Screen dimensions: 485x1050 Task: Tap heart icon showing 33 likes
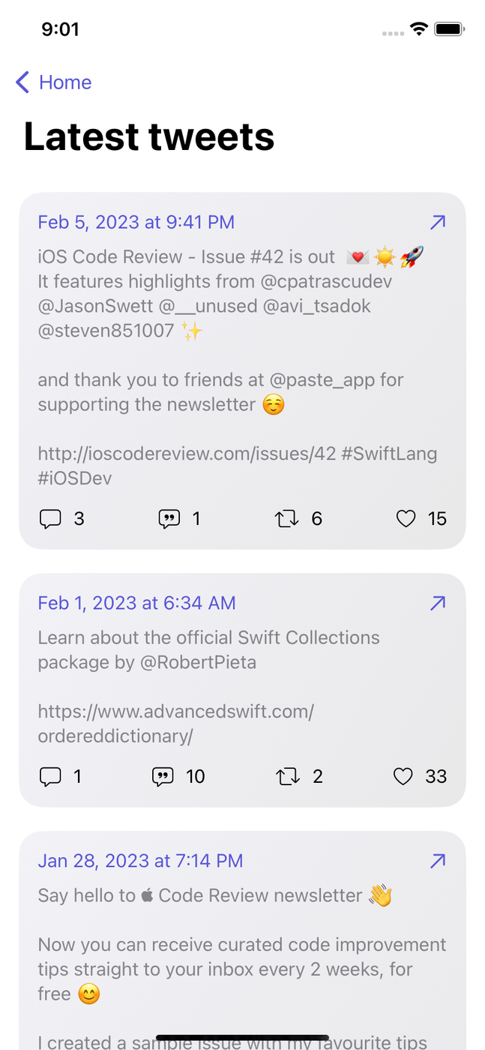click(x=403, y=776)
